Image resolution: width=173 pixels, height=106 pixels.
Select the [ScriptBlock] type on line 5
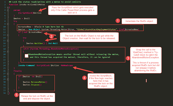point(26,13)
